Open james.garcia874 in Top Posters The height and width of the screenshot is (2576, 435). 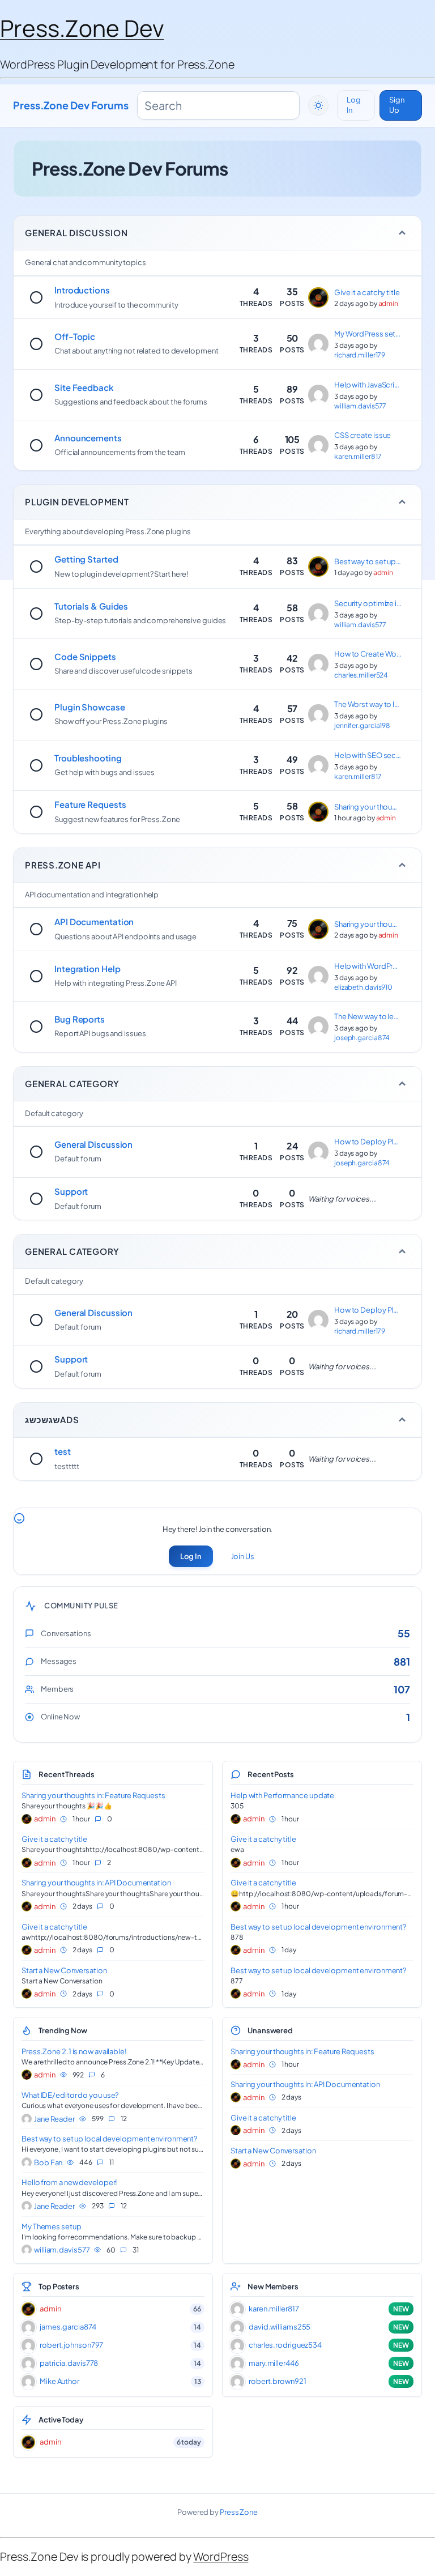pyautogui.click(x=68, y=2327)
